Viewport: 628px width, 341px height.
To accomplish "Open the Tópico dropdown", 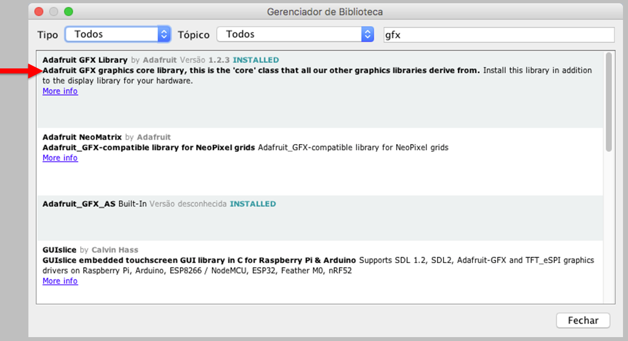I will click(x=295, y=34).
